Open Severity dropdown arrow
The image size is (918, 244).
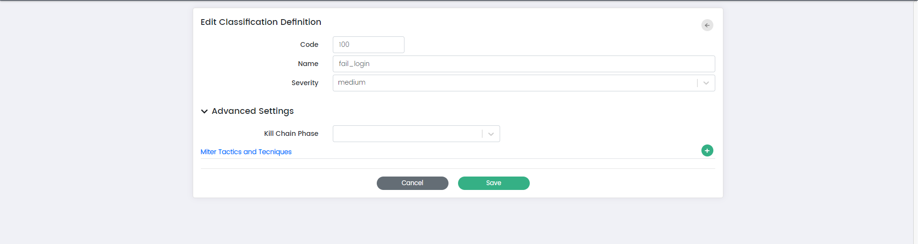[x=706, y=83]
